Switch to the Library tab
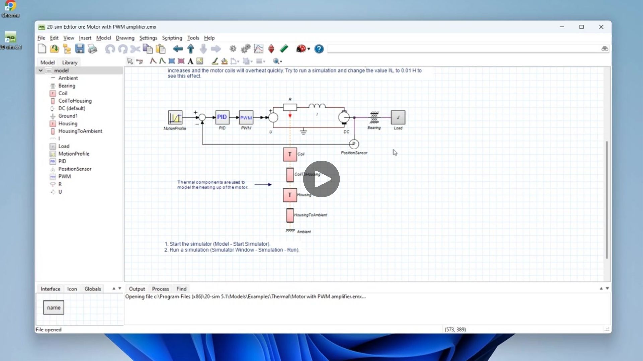This screenshot has width=643, height=361. (x=69, y=62)
